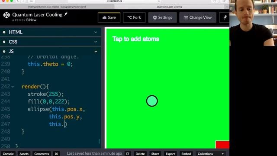
Task: Click line number 248 in gutter
Action: (x=6, y=132)
